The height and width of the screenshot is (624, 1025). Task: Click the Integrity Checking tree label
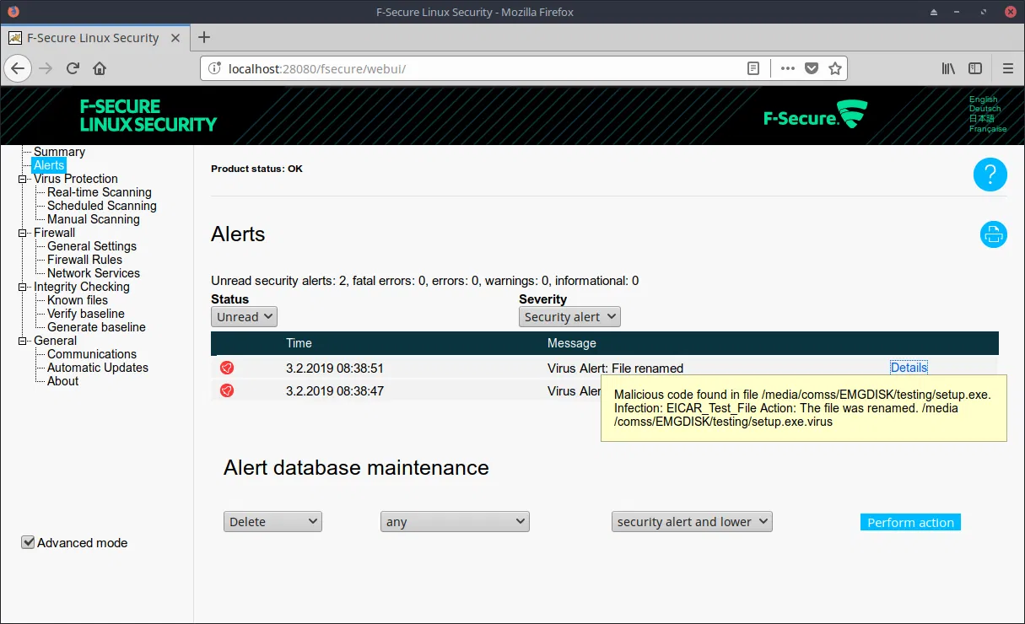[x=82, y=287]
